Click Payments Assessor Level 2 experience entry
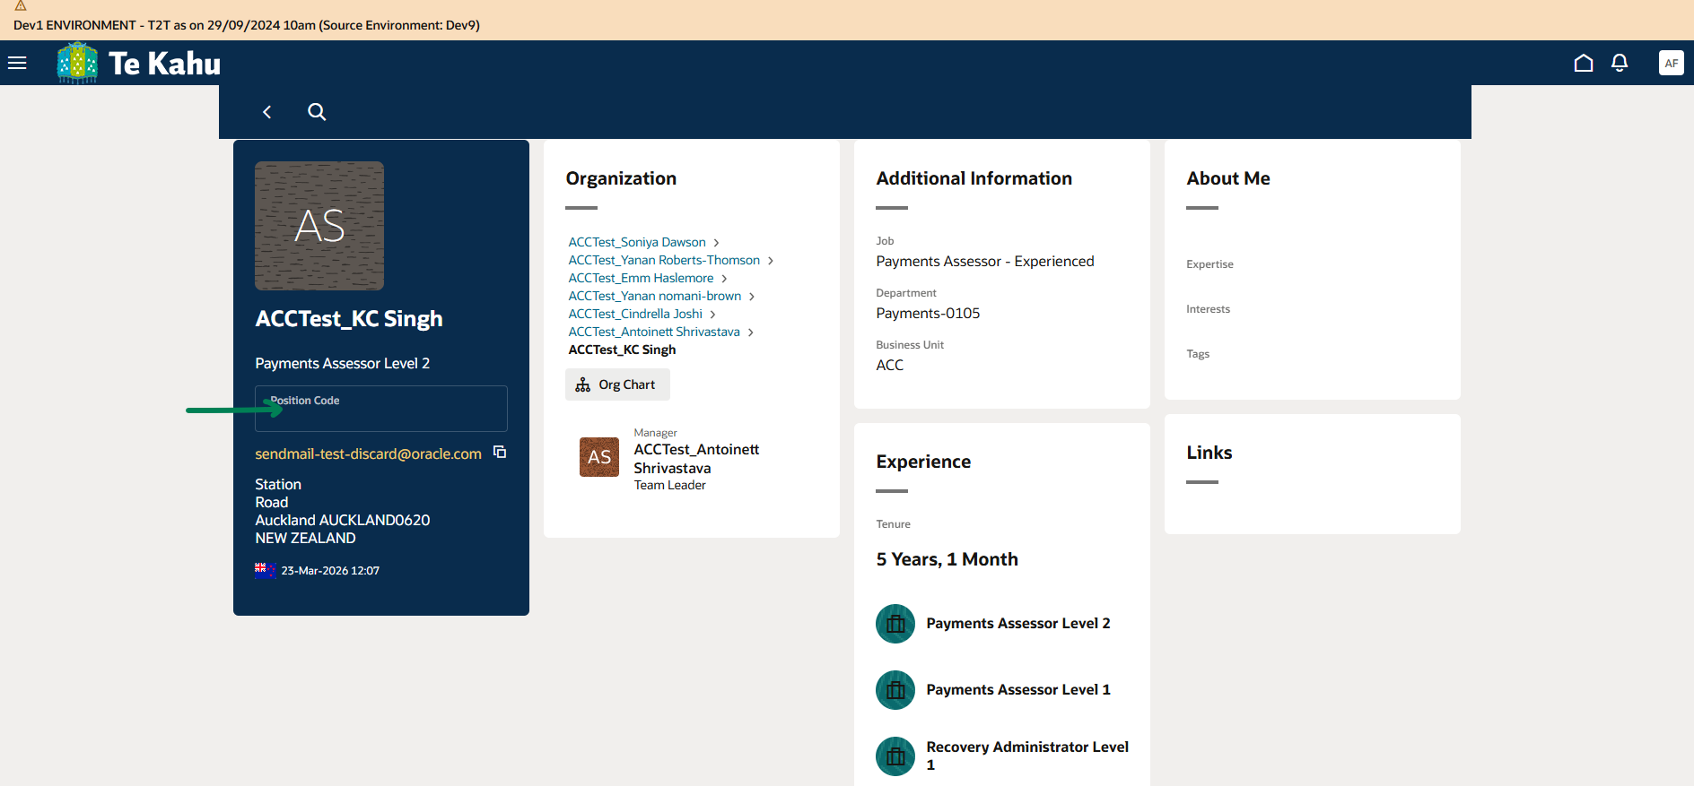The image size is (1694, 786). (1018, 624)
